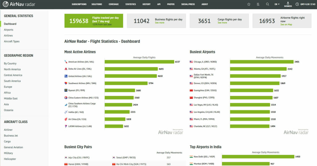Click See more under Business flights
Image resolution: width=317 pixels, height=166 pixels.
tap(159, 23)
